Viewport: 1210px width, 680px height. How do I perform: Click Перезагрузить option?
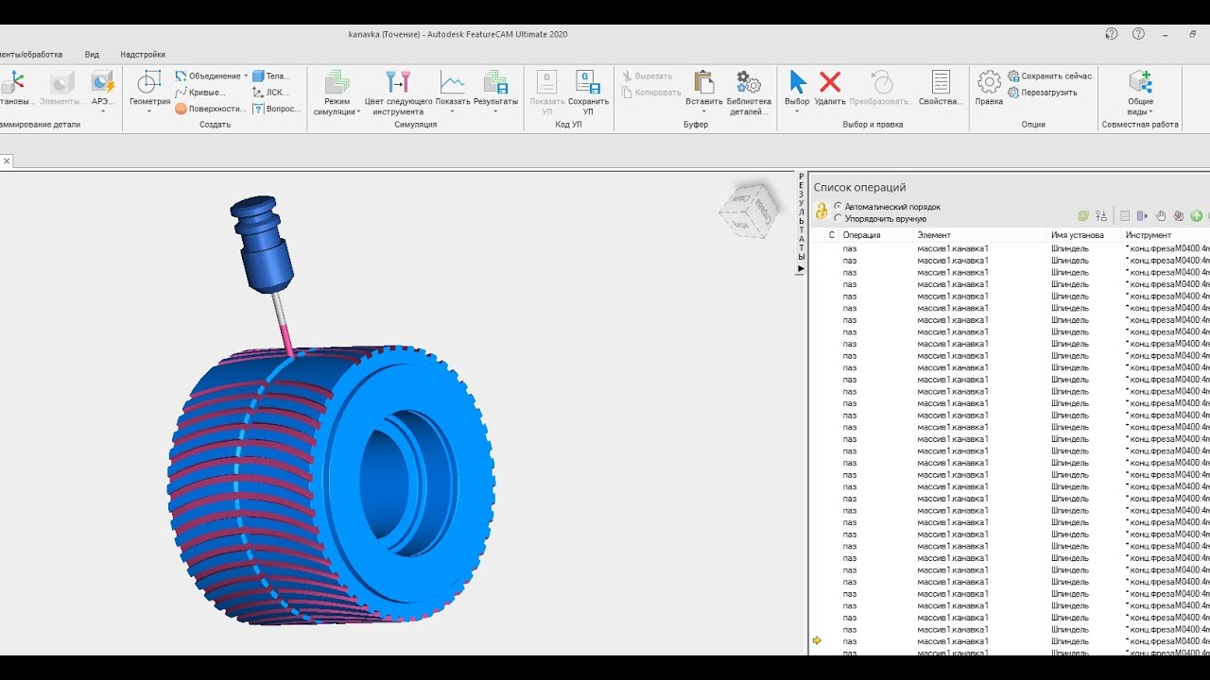[x=1042, y=93]
